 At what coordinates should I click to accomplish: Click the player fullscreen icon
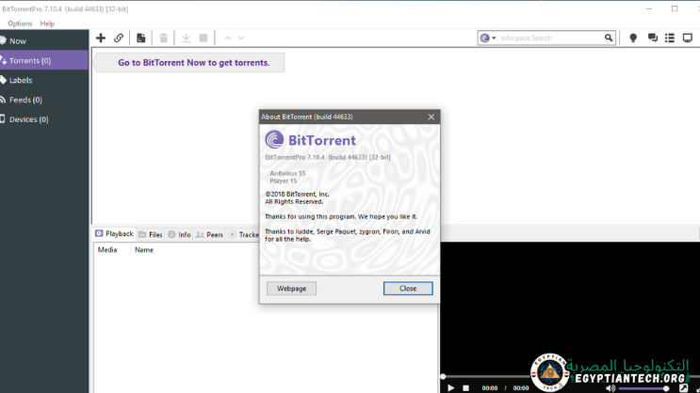[x=683, y=388]
